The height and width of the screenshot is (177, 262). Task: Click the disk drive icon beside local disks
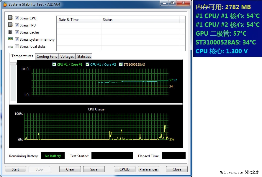(10, 47)
